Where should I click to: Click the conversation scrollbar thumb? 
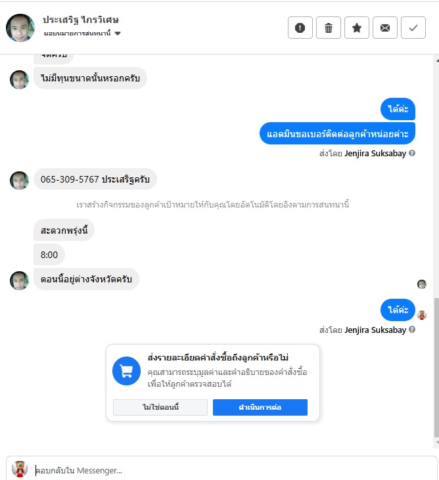pyautogui.click(x=436, y=367)
